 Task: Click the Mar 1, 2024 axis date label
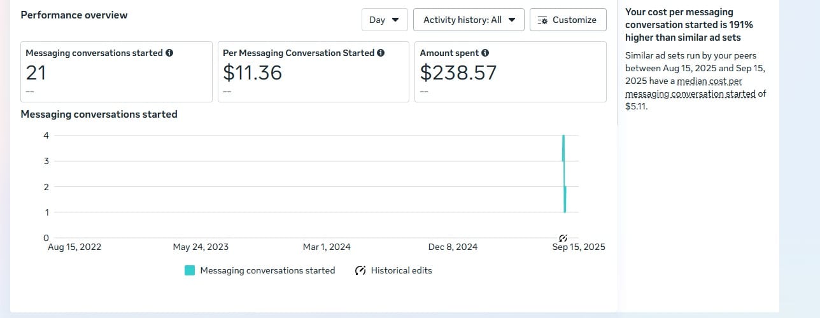(327, 247)
